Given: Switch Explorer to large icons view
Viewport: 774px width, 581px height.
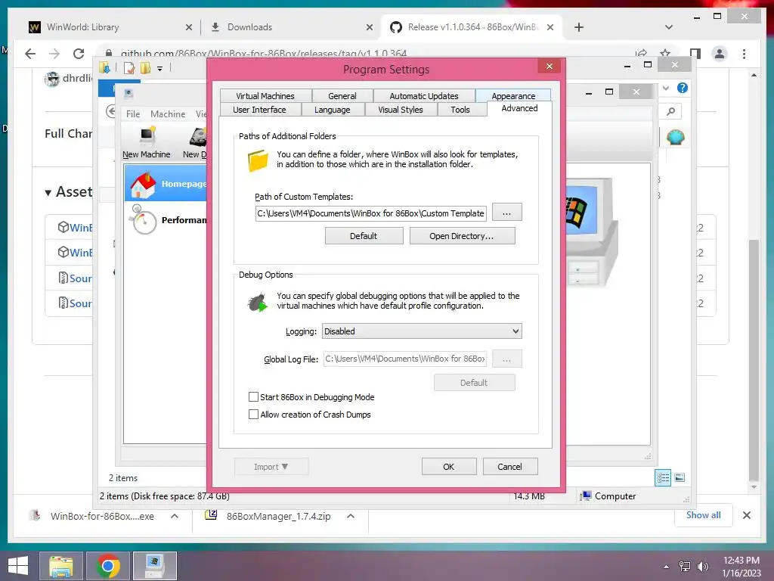Looking at the screenshot, I should (x=680, y=477).
